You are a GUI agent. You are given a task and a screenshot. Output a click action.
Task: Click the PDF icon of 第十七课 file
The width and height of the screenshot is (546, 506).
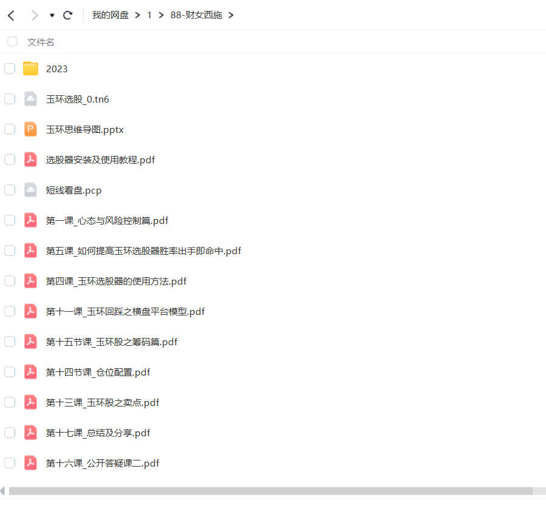[31, 432]
